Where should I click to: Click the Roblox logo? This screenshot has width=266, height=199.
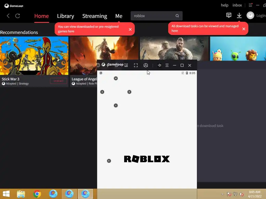click(147, 159)
